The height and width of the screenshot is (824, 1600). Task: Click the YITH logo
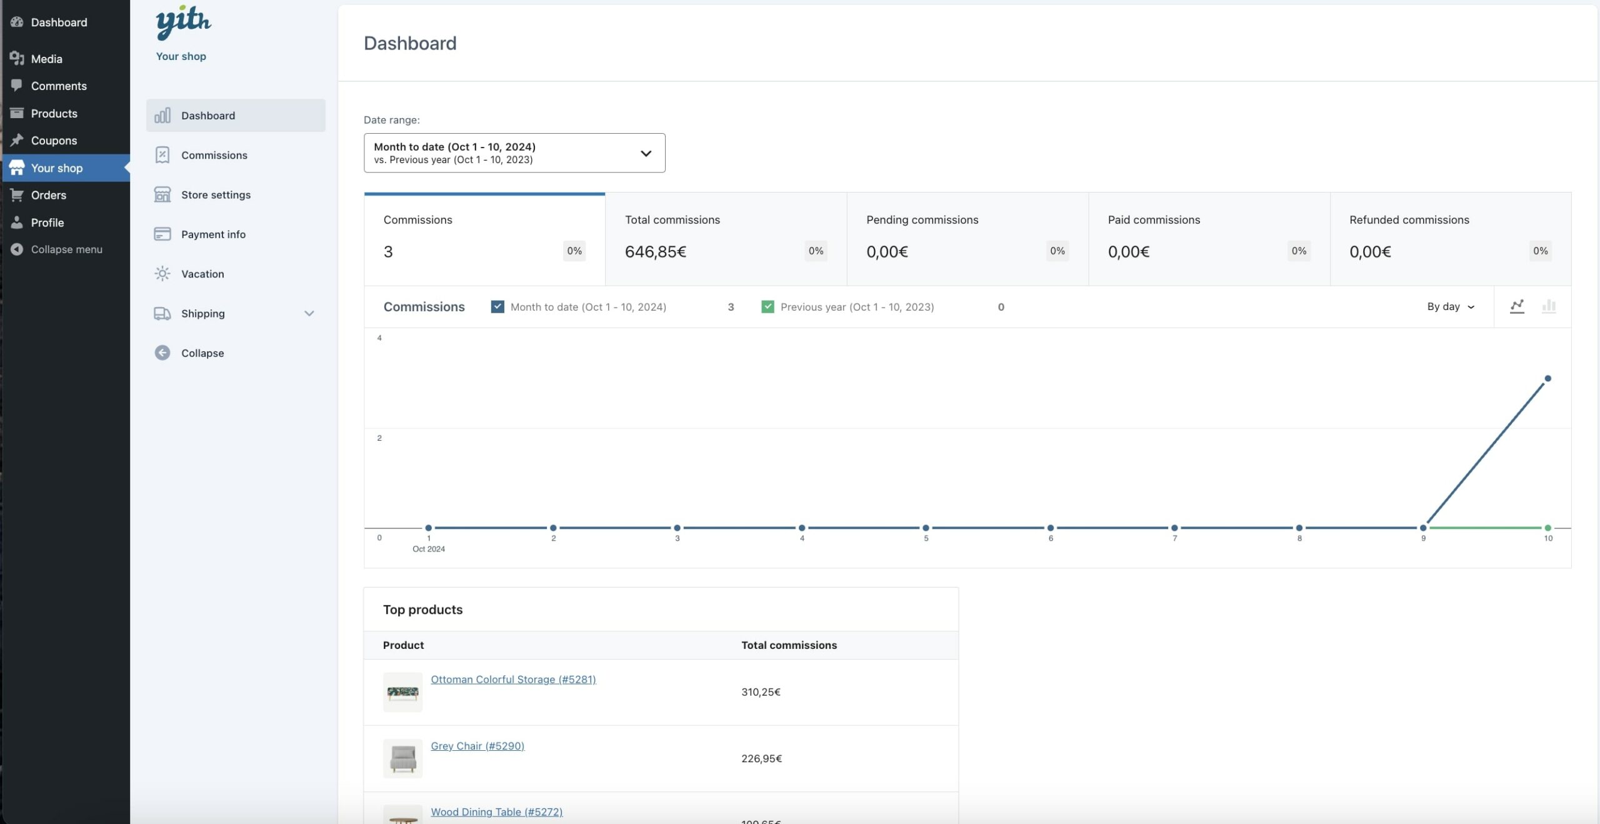[183, 23]
